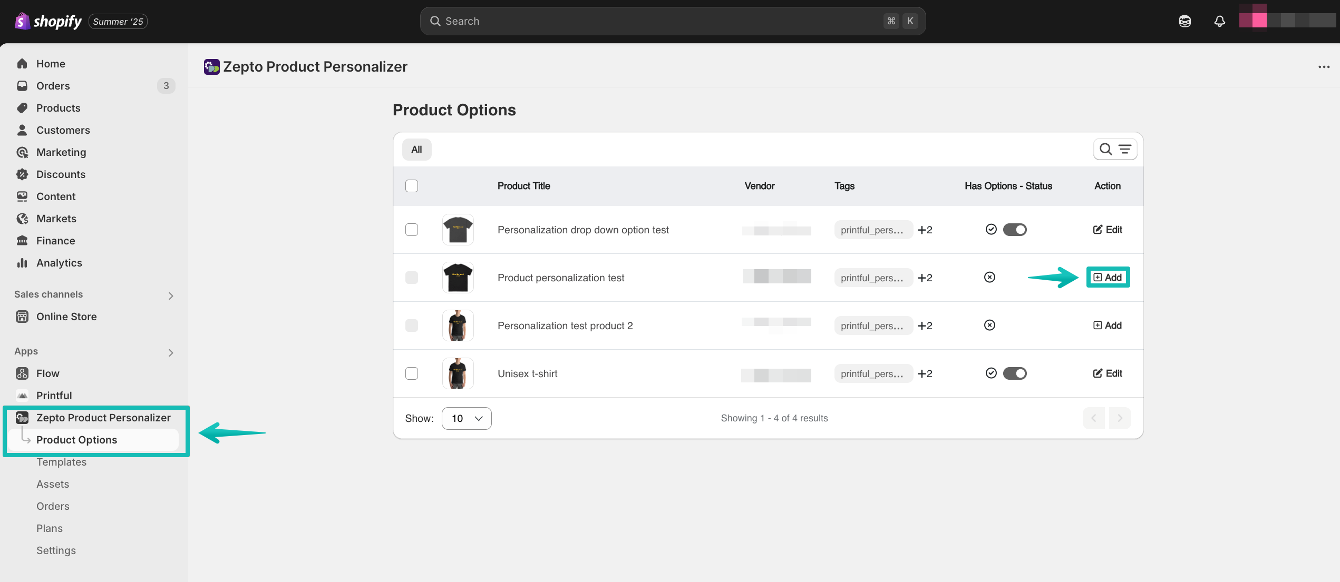Toggle status for Personalization drop down option test
Image resolution: width=1340 pixels, height=582 pixels.
tap(1015, 230)
